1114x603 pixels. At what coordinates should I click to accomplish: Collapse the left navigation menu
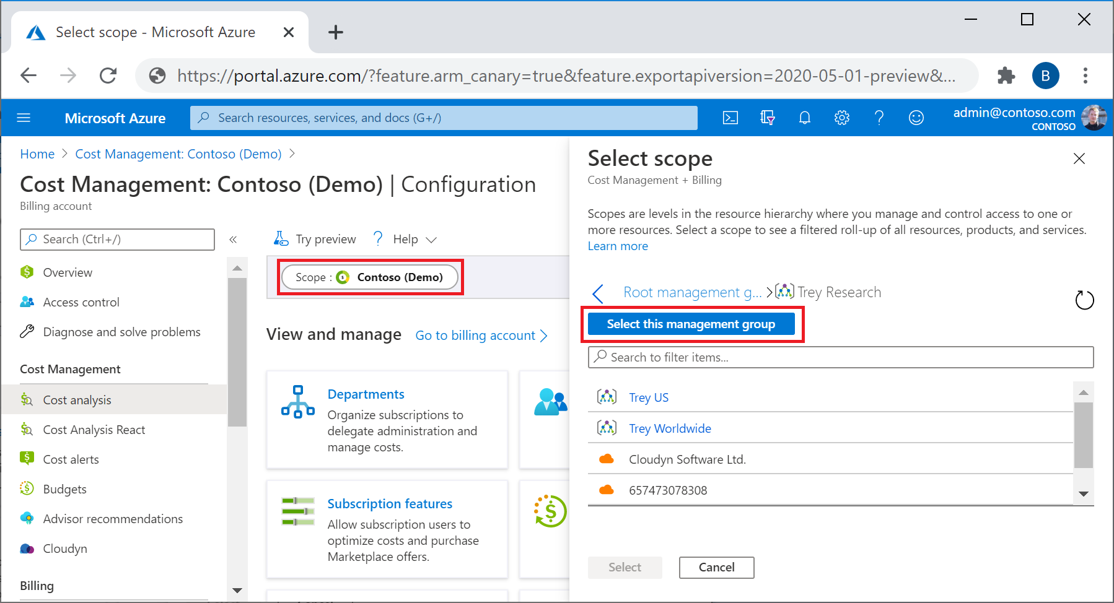(x=233, y=240)
